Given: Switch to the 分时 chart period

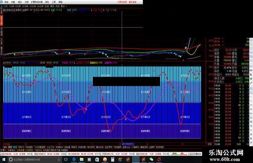Looking at the screenshot, I should pos(6,6).
